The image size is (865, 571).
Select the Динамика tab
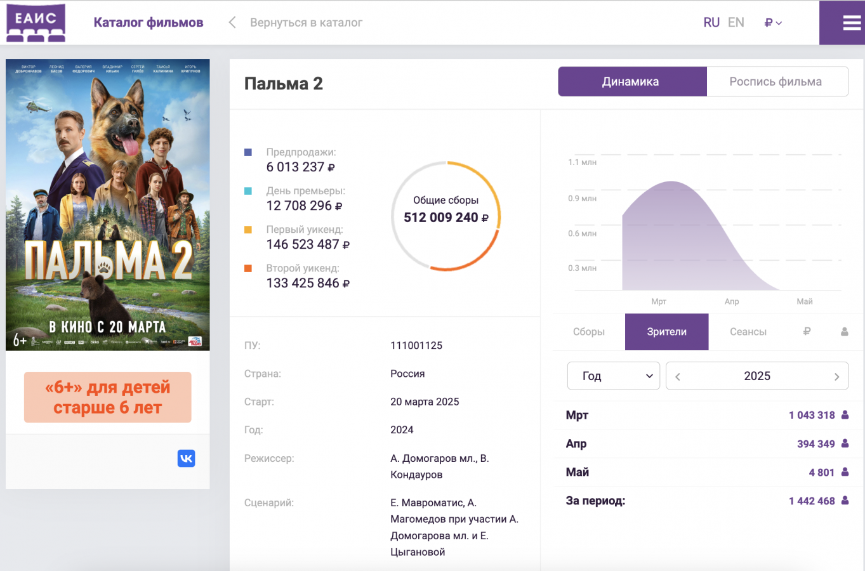tap(631, 82)
